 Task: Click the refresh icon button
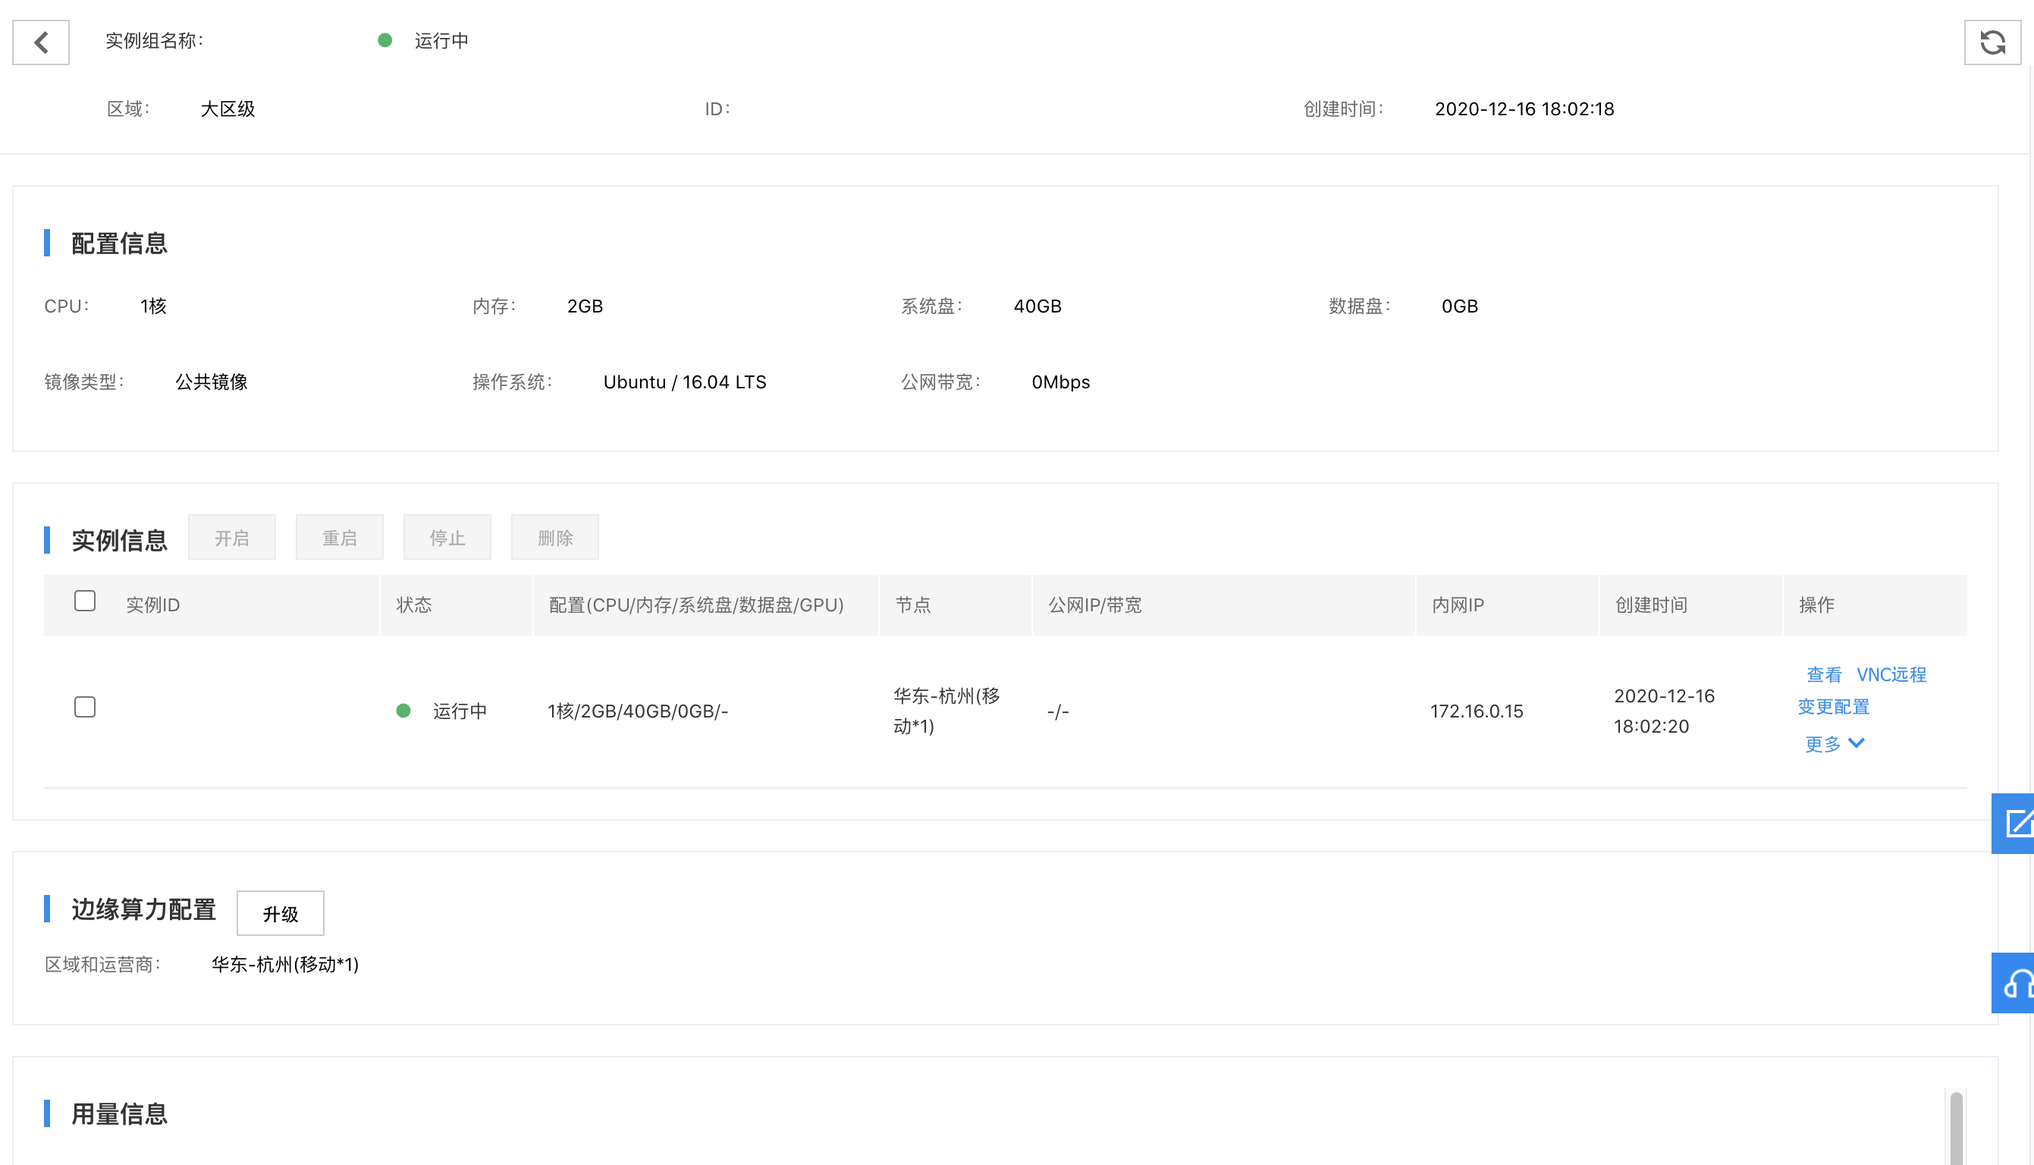1992,42
